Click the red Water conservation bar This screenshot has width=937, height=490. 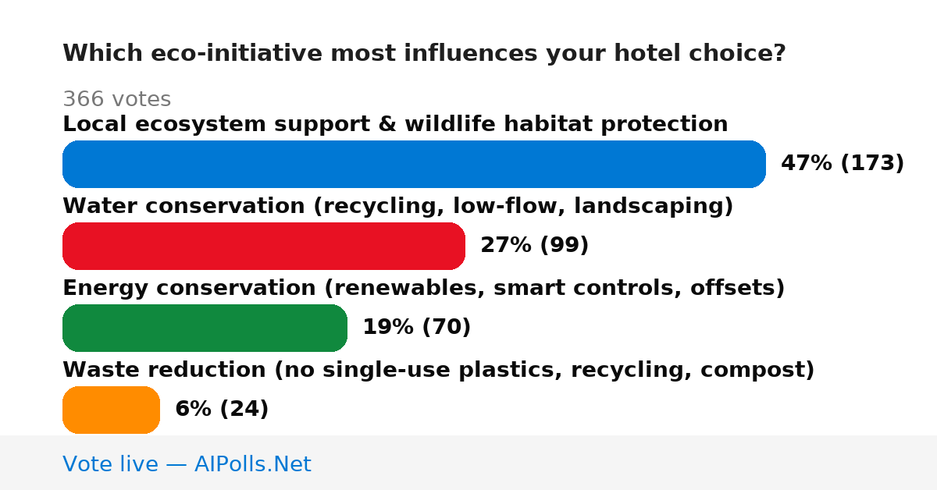click(264, 246)
